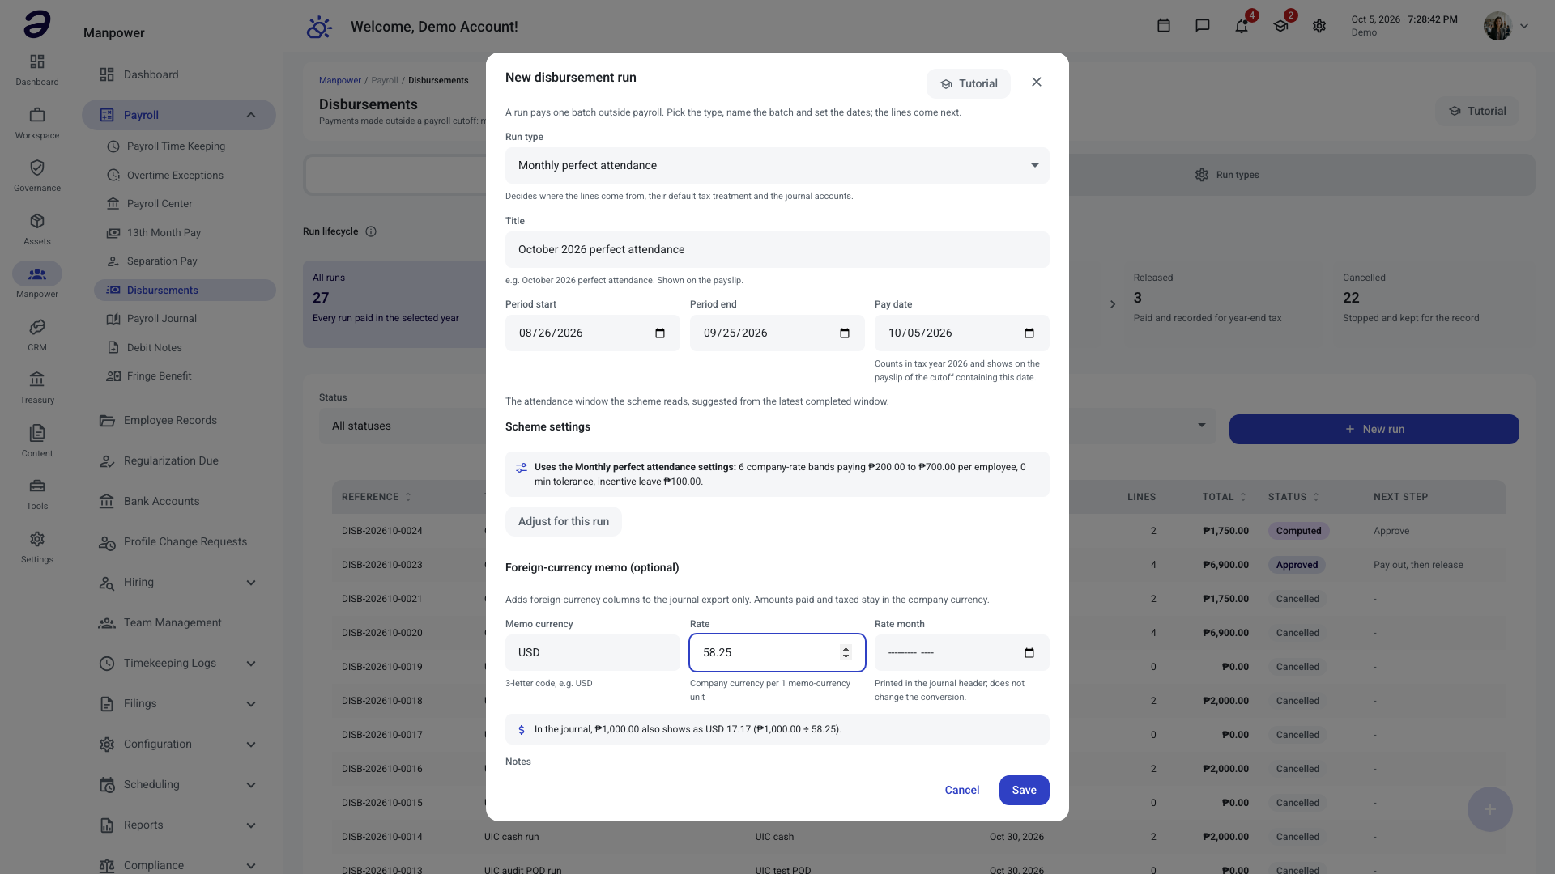The width and height of the screenshot is (1555, 874).
Task: Go to Content in left rail
Action: (37, 441)
